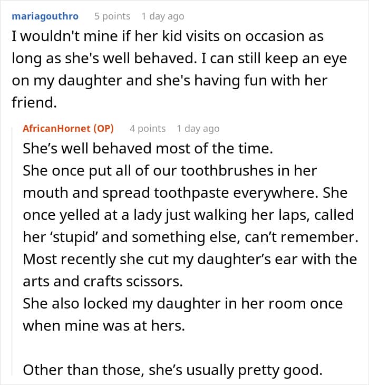369x385 pixels.
Task: Click the line "She also locked my daughter in her room"
Action: click(x=182, y=304)
